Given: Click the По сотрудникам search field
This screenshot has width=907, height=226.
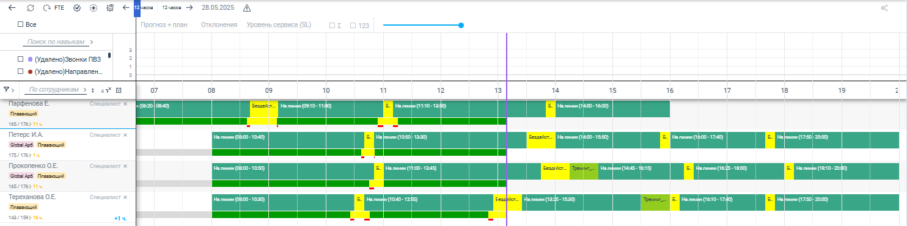Looking at the screenshot, I should tap(54, 90).
